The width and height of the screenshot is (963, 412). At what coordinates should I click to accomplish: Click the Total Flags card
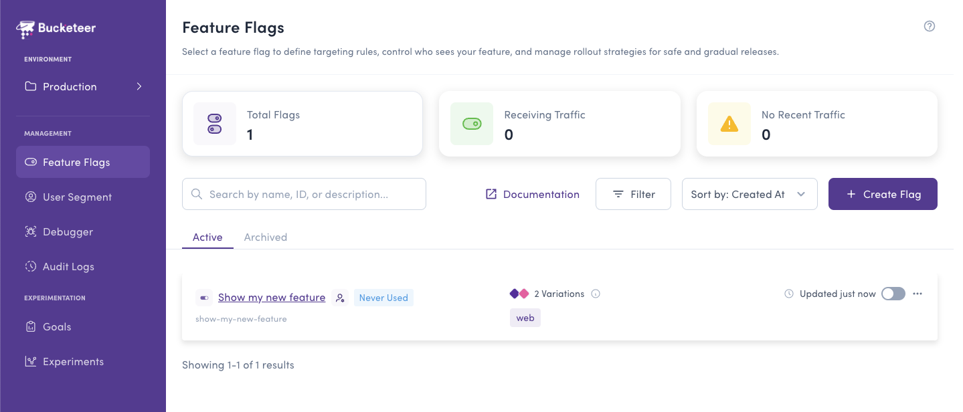point(302,124)
